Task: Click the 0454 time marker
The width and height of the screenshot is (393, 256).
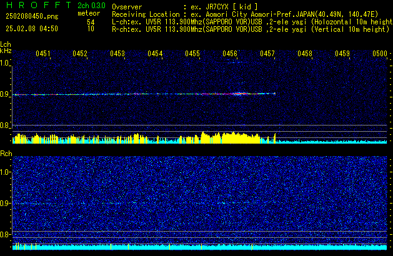Action: click(x=155, y=54)
